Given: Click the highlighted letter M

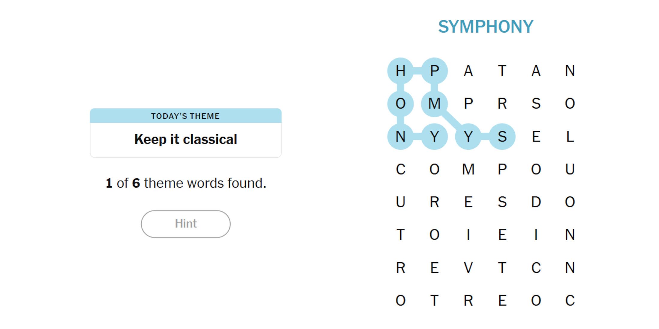Looking at the screenshot, I should (x=434, y=104).
